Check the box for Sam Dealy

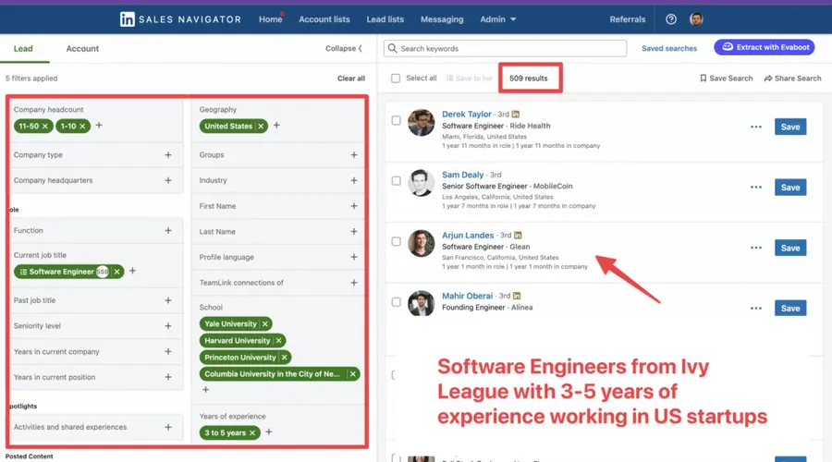[396, 181]
